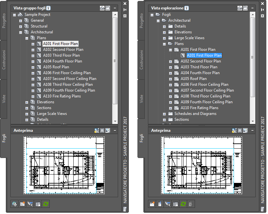
Task: Click New Category folder icon in Vista esplorazione toolbar
Action: pos(152,204)
